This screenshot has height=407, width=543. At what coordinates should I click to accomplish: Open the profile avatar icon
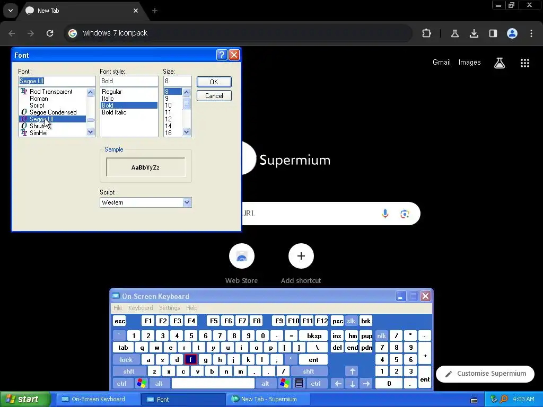[512, 33]
